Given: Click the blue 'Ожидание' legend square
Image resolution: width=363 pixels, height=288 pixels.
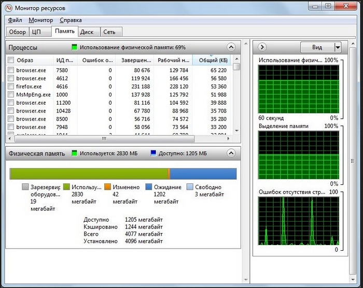Looking at the screenshot, I should coord(149,187).
